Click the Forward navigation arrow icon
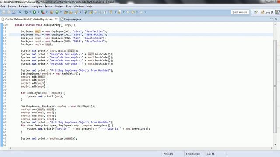Screen dimensions: 280x157 [x=141, y=12]
